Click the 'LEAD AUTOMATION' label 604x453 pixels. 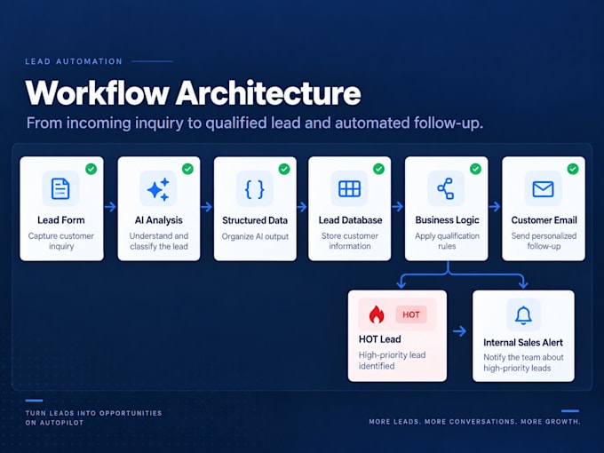[x=74, y=61]
